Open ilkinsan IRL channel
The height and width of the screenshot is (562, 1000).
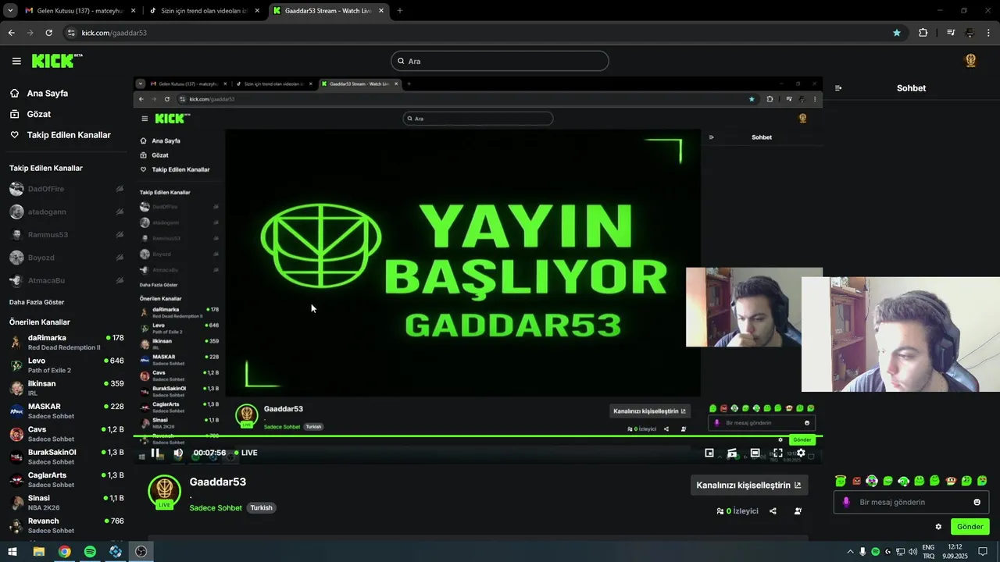(x=66, y=388)
